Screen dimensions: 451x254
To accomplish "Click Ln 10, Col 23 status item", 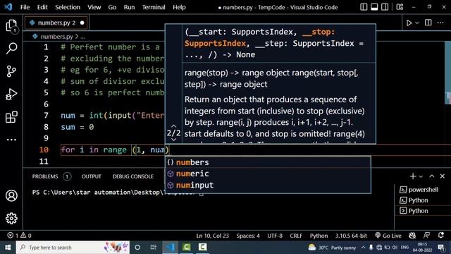I will (213, 236).
